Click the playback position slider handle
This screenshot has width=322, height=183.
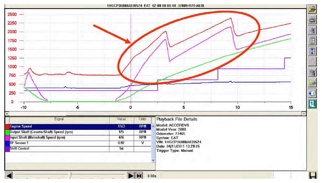pyautogui.click(x=71, y=175)
